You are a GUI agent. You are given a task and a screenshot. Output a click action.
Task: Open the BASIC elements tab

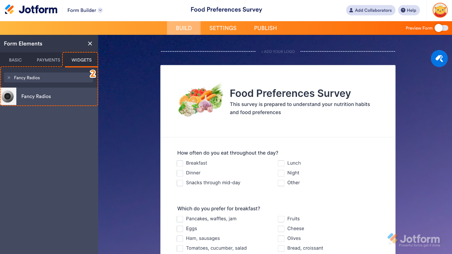coord(15,60)
